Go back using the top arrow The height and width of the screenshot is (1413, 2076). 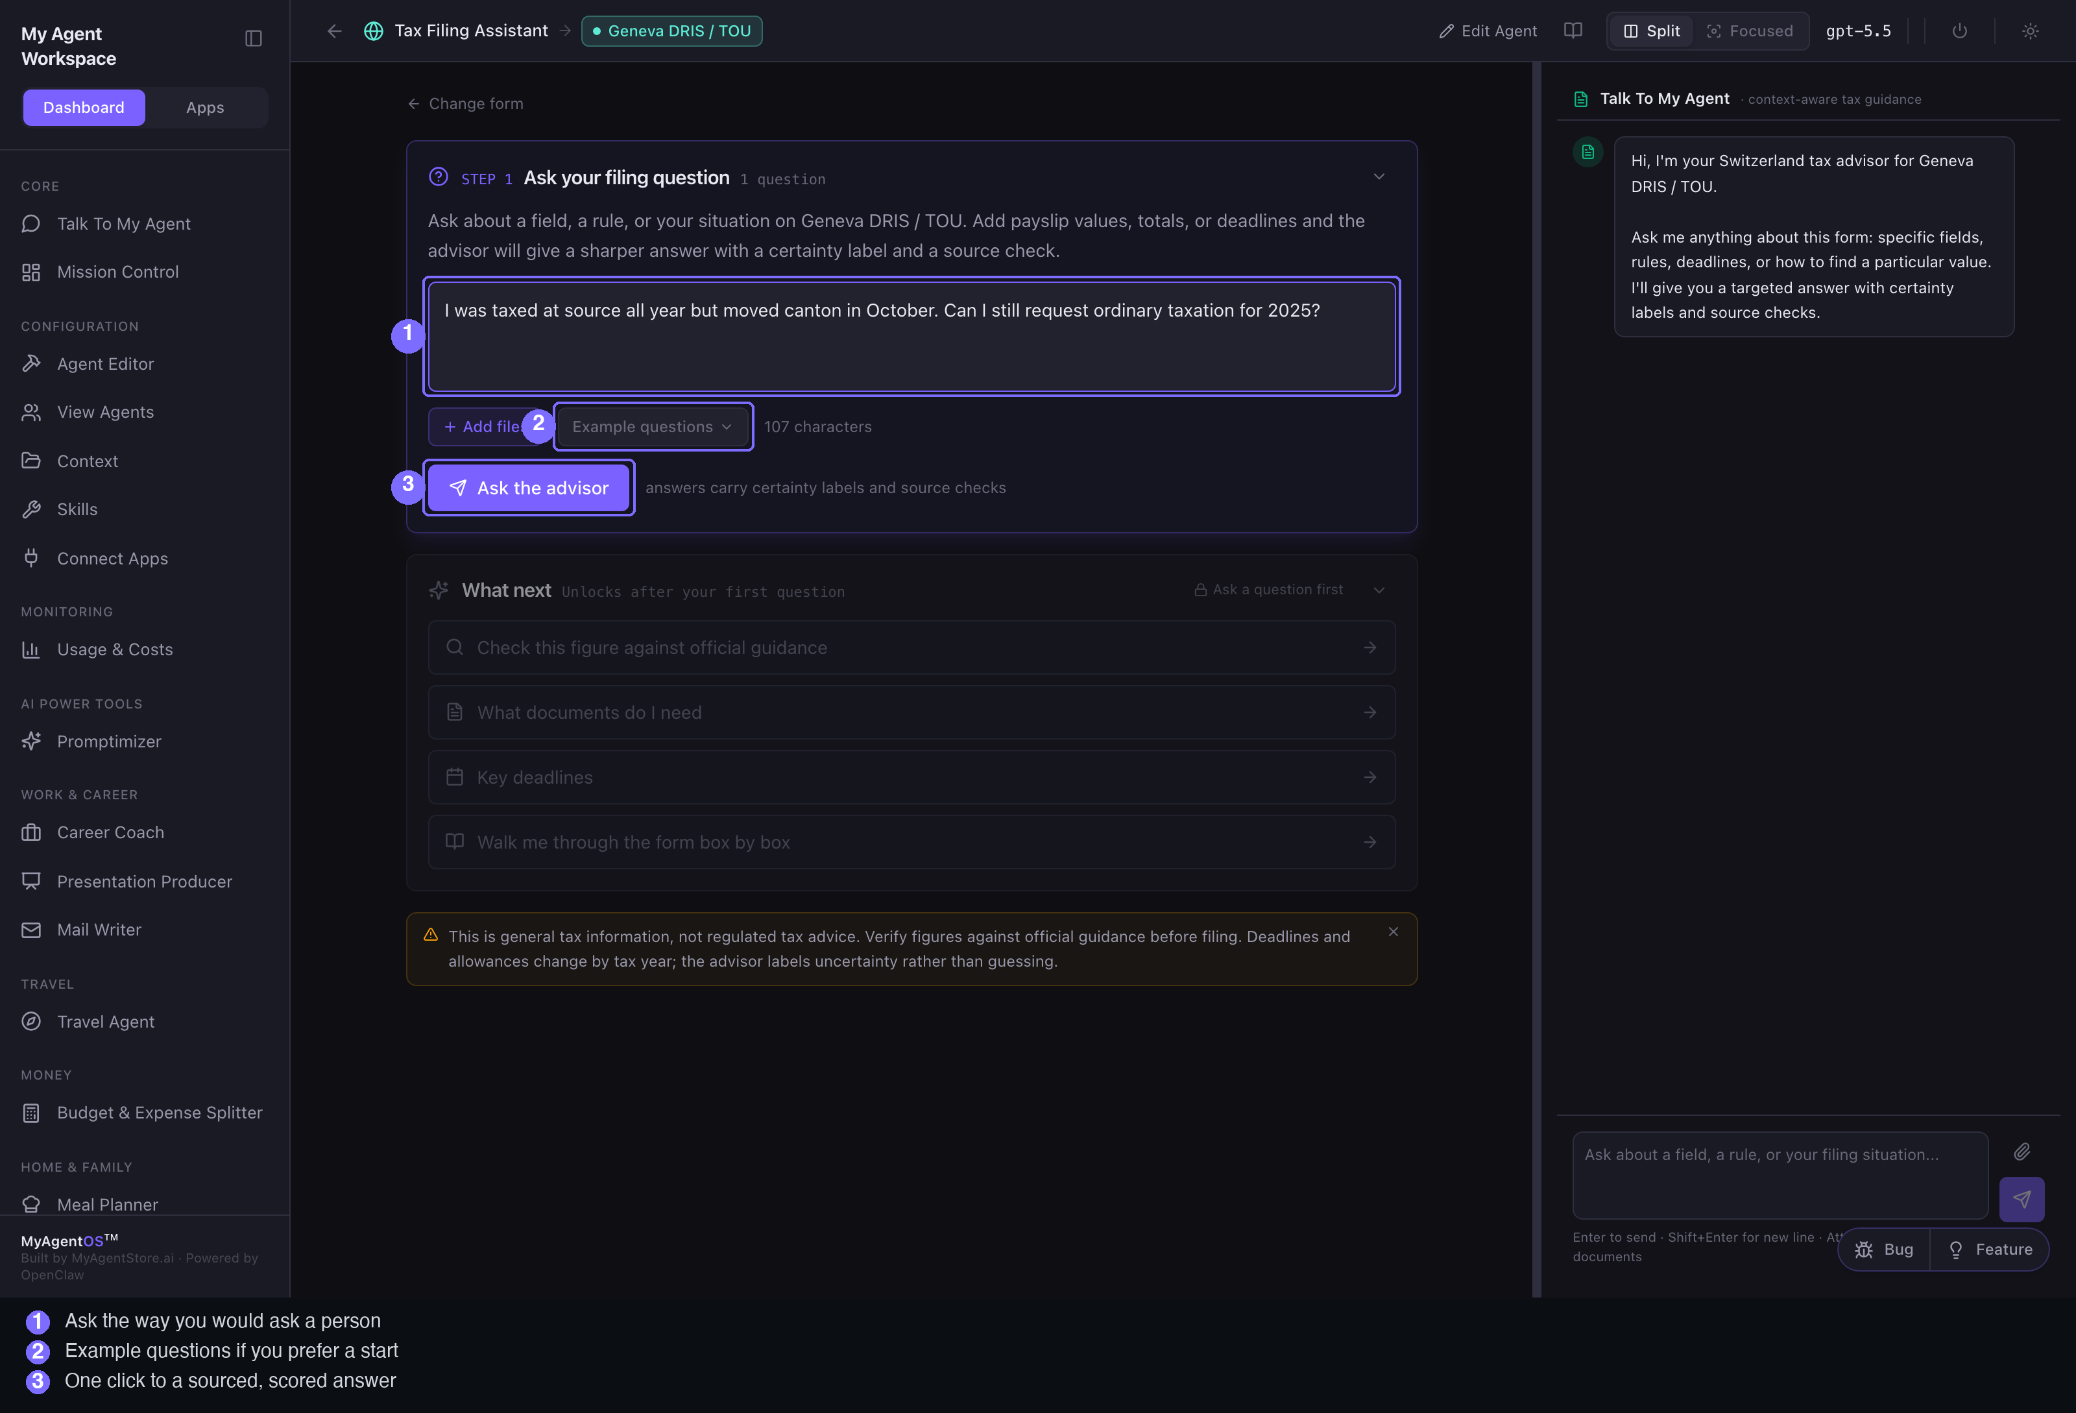click(x=334, y=31)
